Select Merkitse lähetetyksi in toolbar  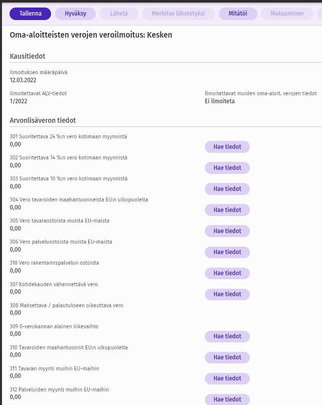(x=178, y=14)
